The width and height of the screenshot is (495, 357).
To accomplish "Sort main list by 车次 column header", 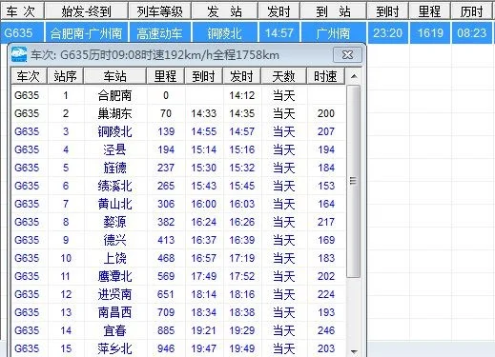I will (22, 11).
